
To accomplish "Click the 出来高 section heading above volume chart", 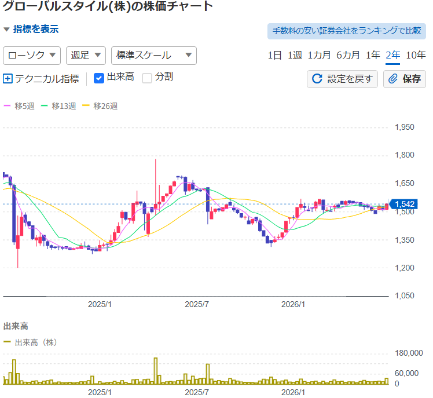I will pos(16,326).
